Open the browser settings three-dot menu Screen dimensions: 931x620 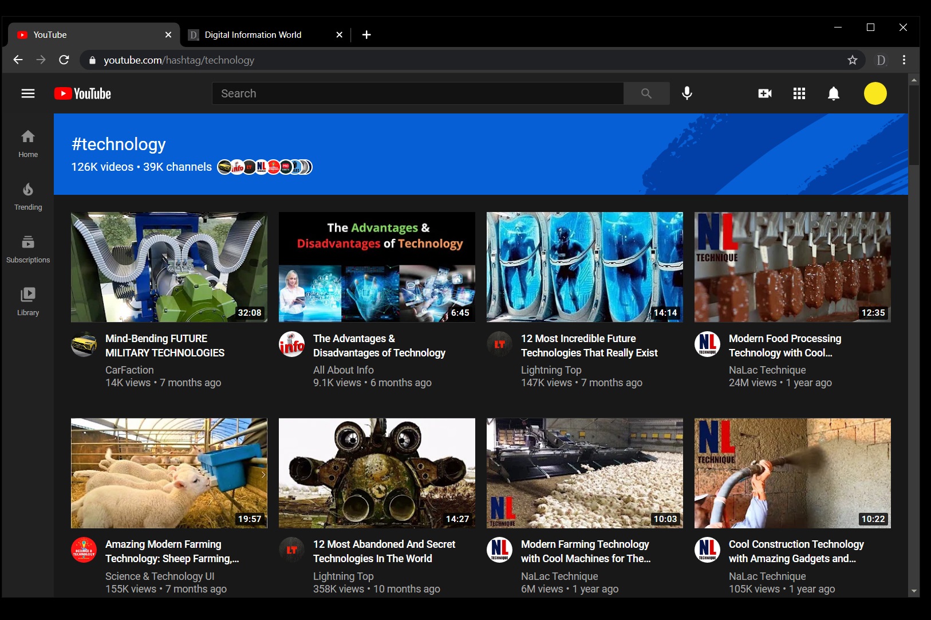pos(904,60)
